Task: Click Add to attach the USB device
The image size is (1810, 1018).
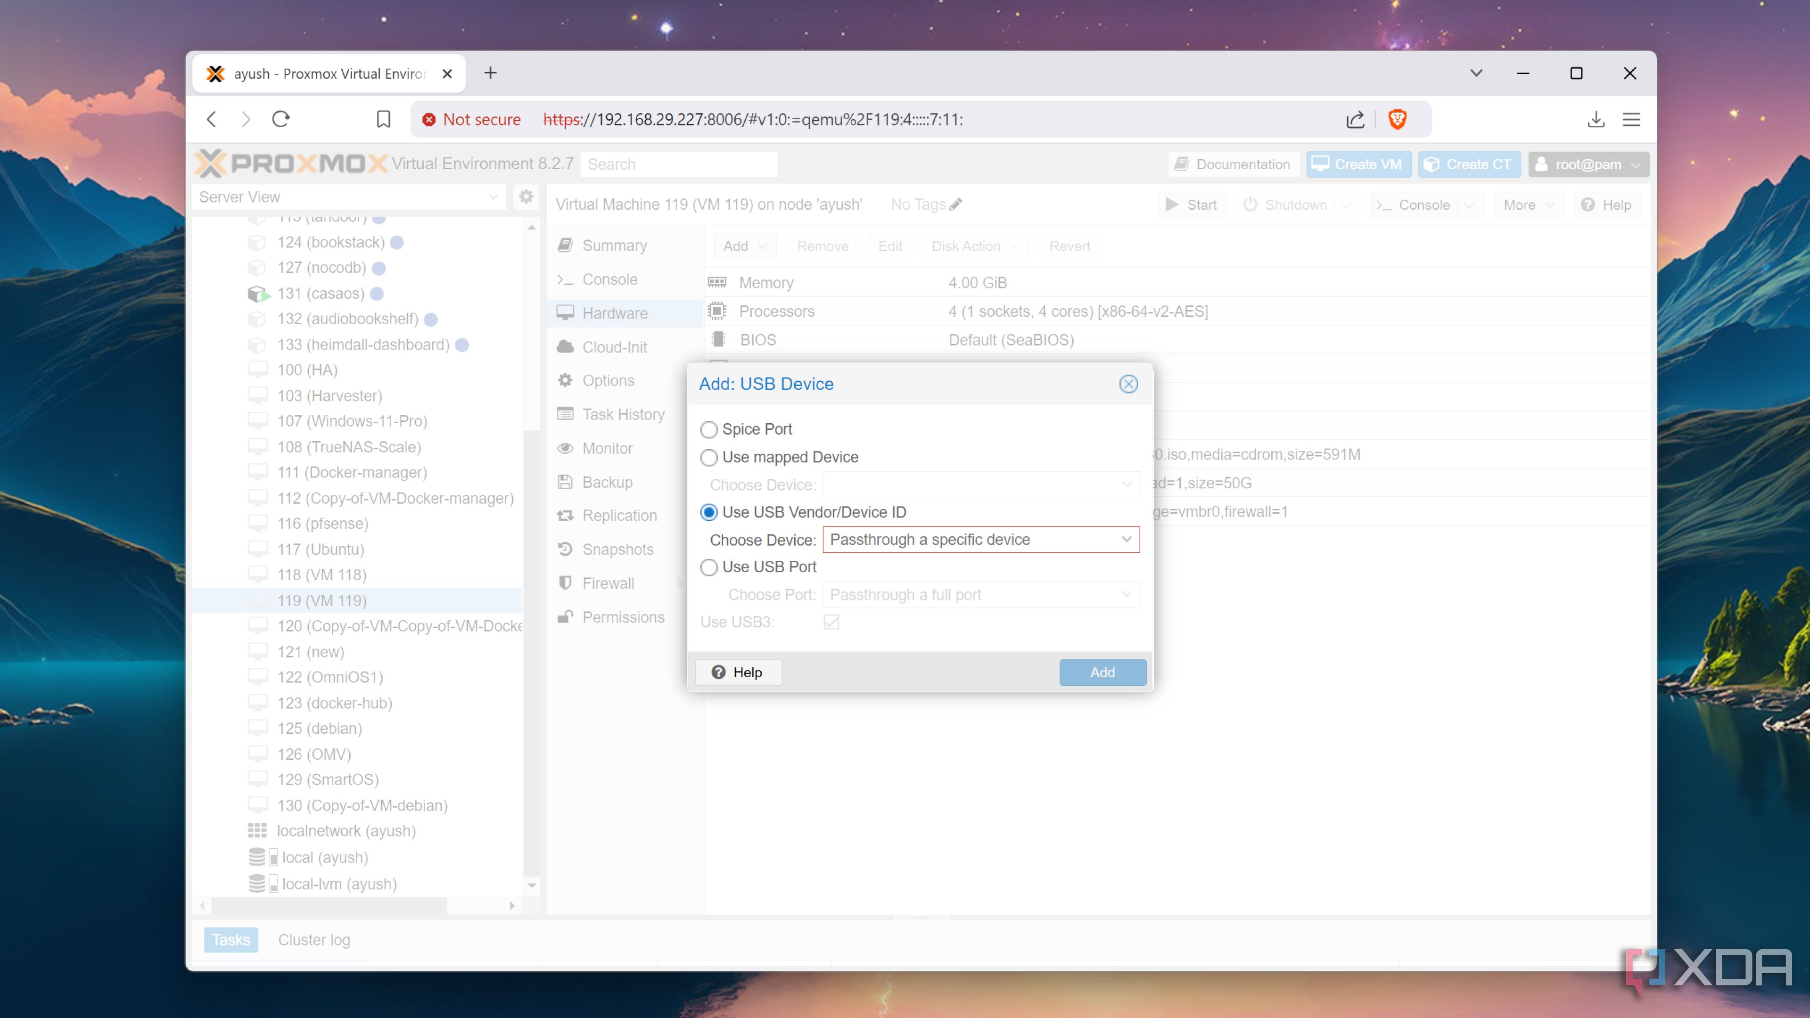Action: (x=1102, y=672)
